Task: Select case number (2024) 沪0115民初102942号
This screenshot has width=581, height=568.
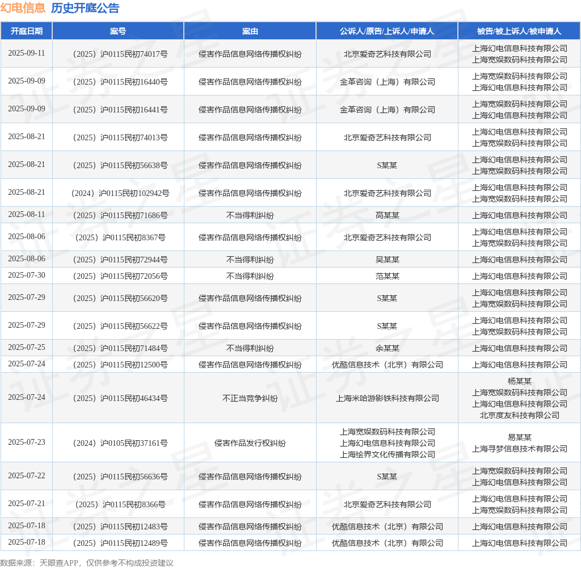Action: [120, 193]
